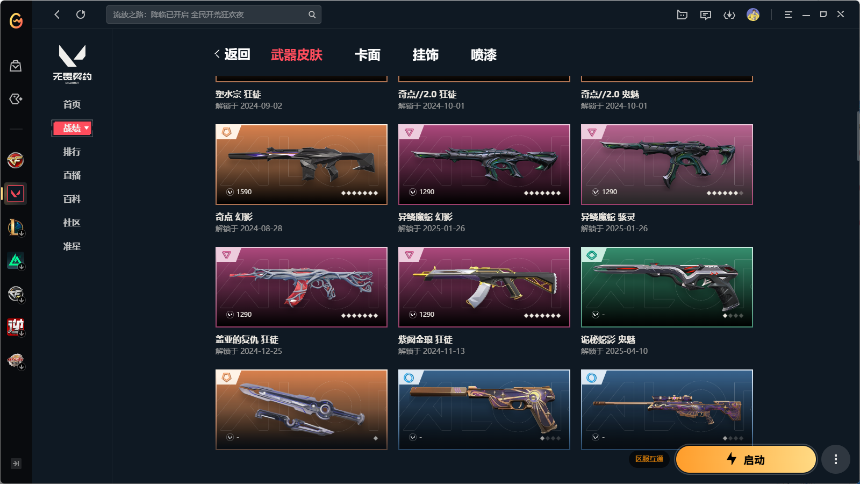The height and width of the screenshot is (484, 860).
Task: Click the 返回 back link
Action: click(x=233, y=54)
